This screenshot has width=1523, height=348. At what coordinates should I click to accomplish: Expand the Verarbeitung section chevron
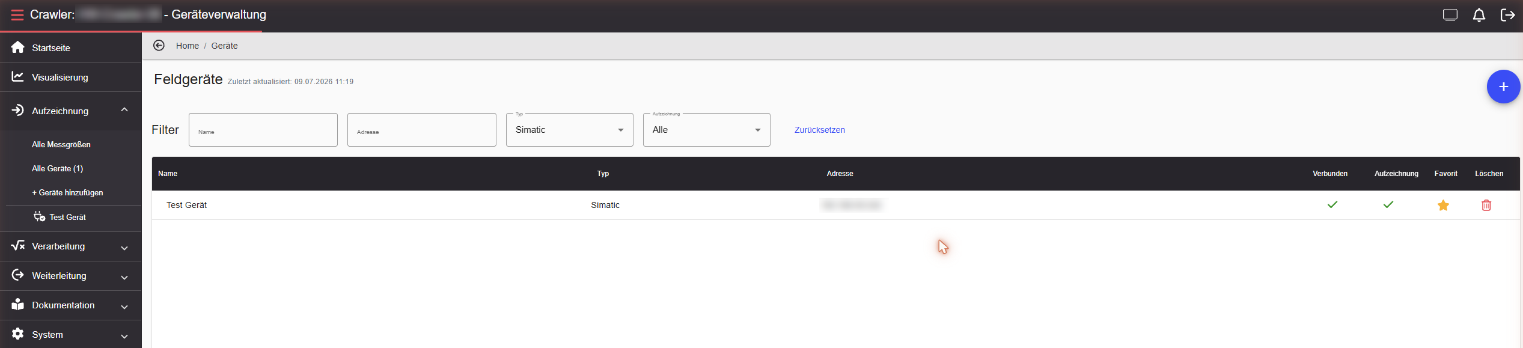124,248
